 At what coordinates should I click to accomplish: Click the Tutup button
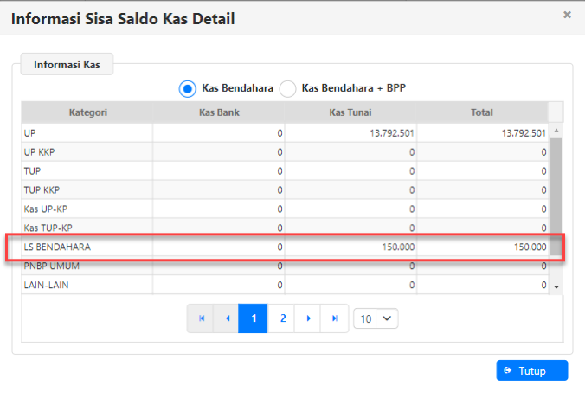pos(532,370)
